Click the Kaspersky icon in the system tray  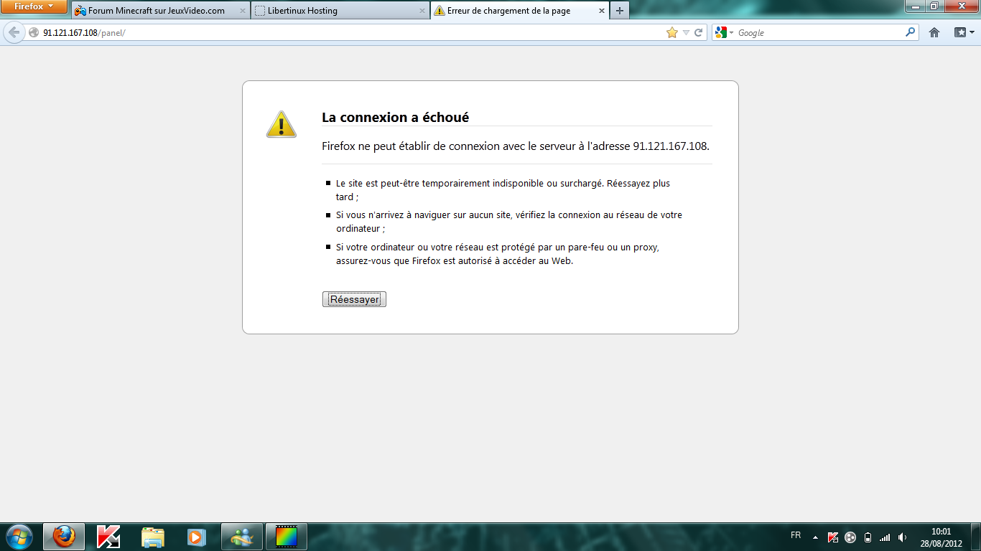833,537
